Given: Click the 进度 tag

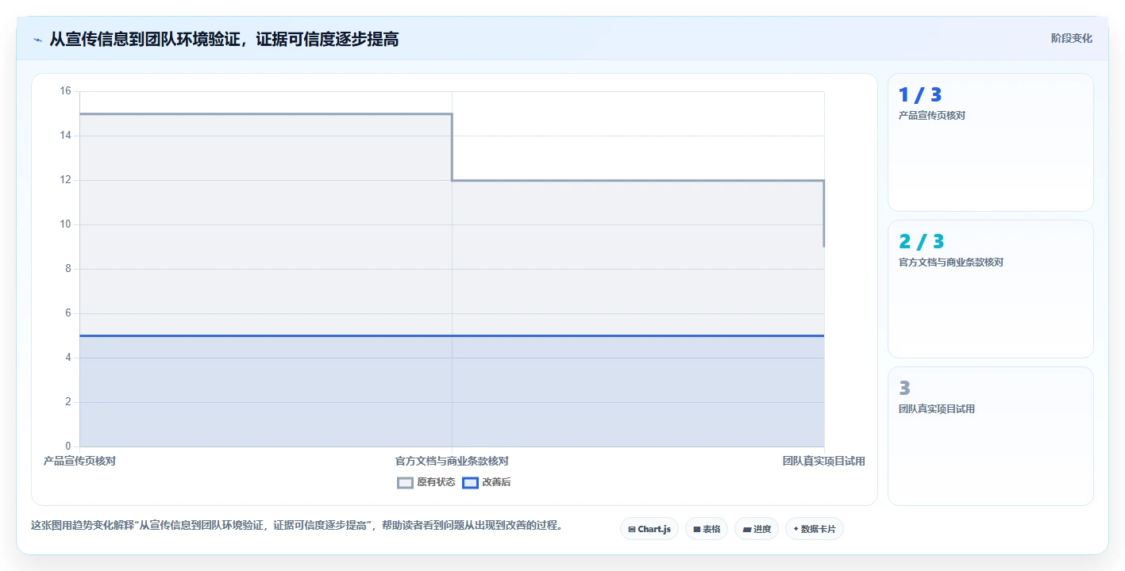Looking at the screenshot, I should [757, 529].
